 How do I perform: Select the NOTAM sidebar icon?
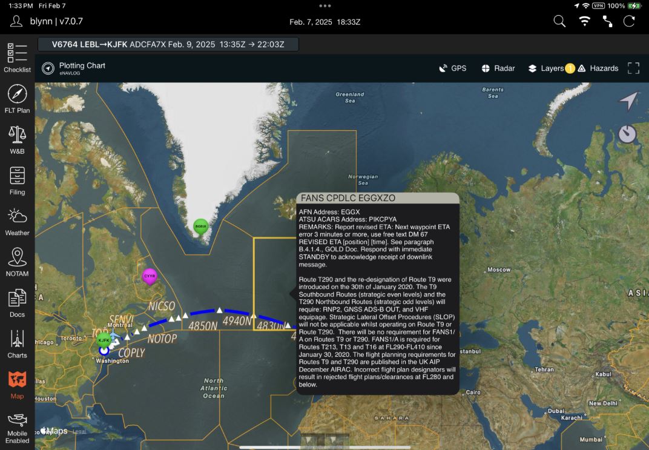pos(18,262)
